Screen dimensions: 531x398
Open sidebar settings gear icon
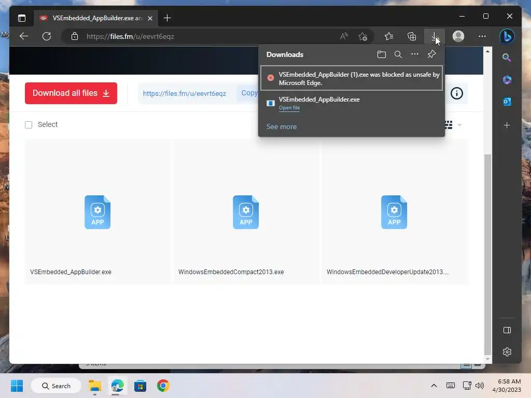tap(507, 352)
